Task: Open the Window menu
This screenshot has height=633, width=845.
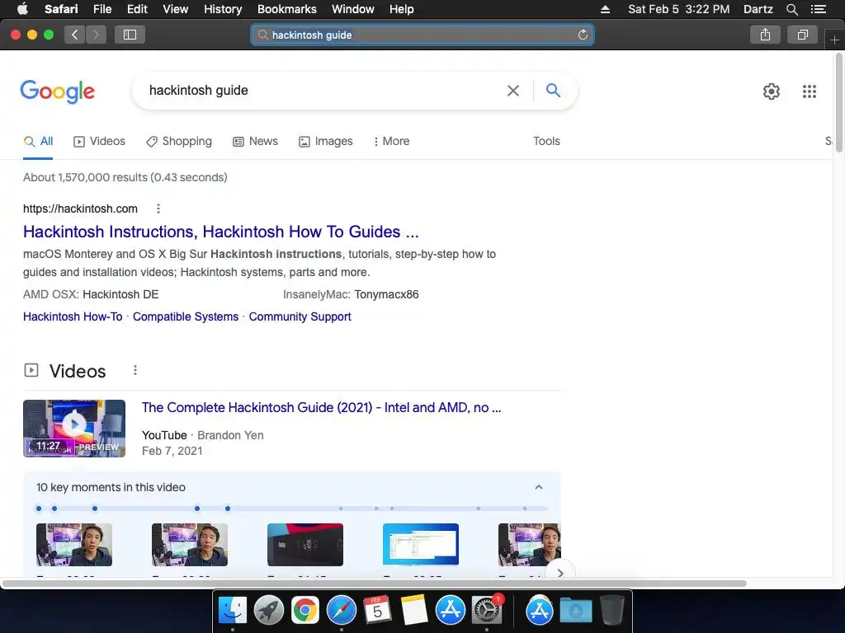Action: click(353, 9)
